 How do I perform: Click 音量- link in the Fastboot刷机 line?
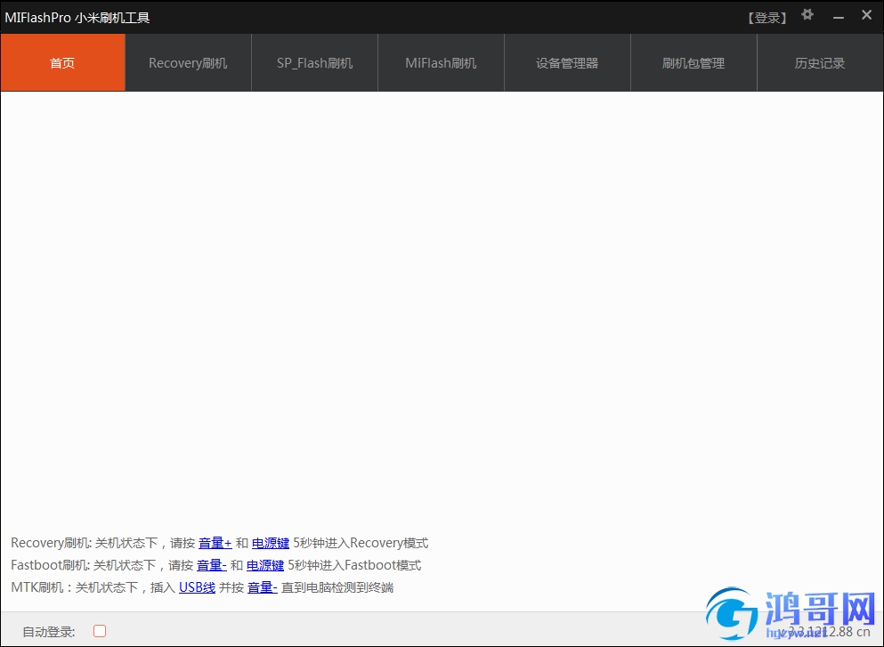coord(211,565)
